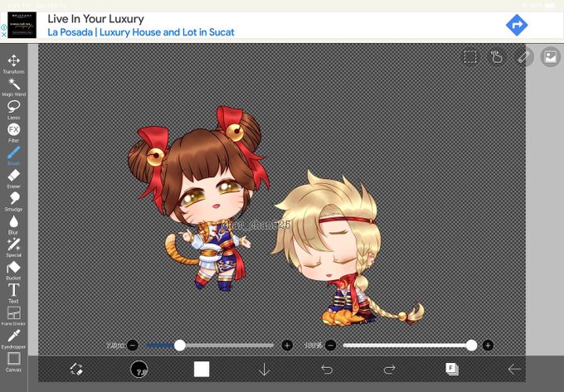The image size is (564, 392).
Task: Open the white color swatch
Action: [x=202, y=369]
